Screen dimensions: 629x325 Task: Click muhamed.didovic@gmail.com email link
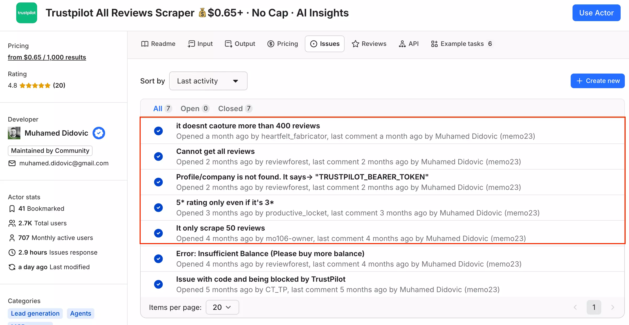click(64, 163)
